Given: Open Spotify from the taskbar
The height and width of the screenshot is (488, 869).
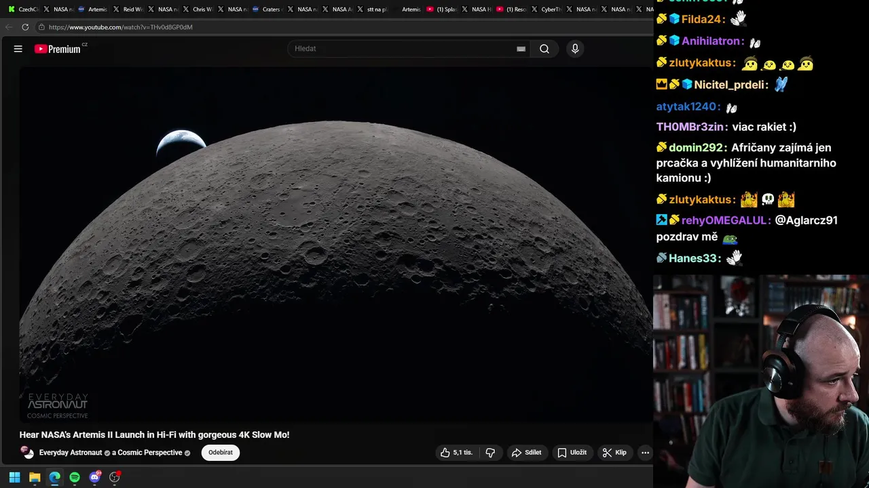Looking at the screenshot, I should pos(75,477).
